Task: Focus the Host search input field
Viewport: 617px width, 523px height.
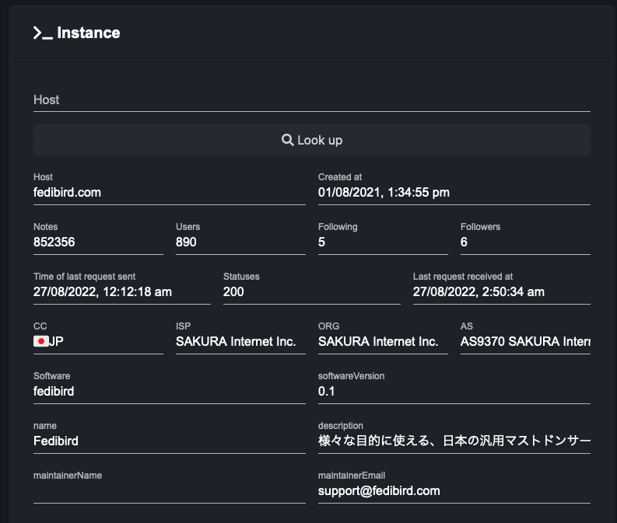Action: [311, 100]
